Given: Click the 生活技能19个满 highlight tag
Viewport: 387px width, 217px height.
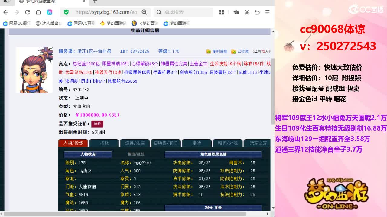Looking at the screenshot, I should point(226,64).
